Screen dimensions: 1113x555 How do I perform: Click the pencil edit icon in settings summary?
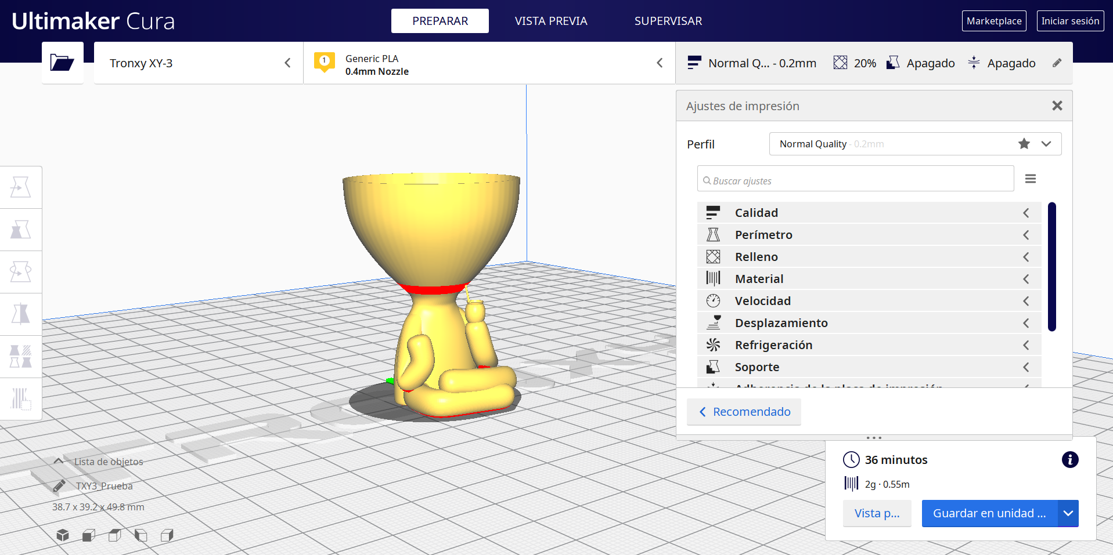1057,63
